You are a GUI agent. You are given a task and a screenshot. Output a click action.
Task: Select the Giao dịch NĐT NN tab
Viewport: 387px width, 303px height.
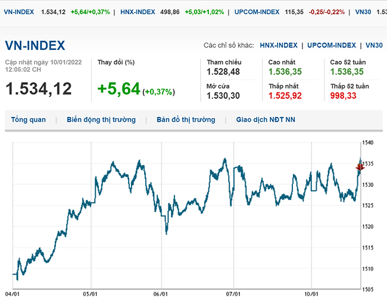tap(266, 119)
